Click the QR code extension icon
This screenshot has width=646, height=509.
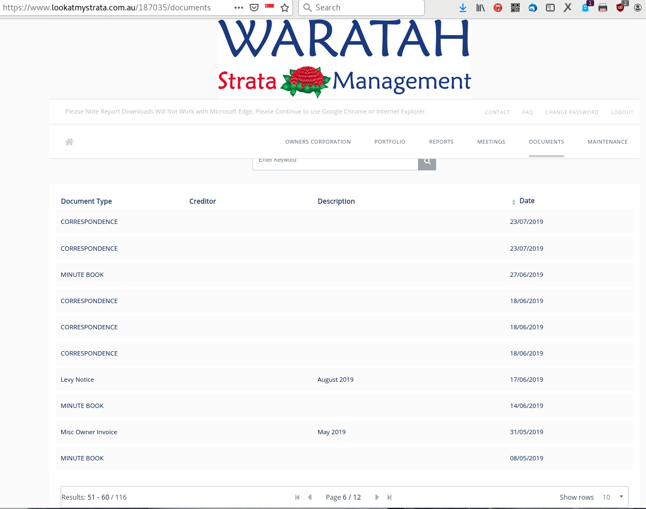515,8
